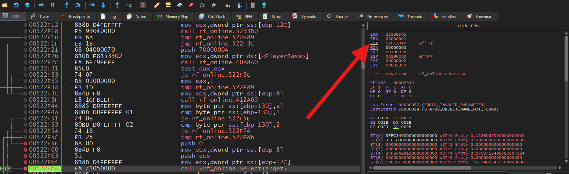This screenshot has height=174, width=569.
Task: Toggle breakpoint bullet at address 00522F5E
Action: (x=25, y=143)
